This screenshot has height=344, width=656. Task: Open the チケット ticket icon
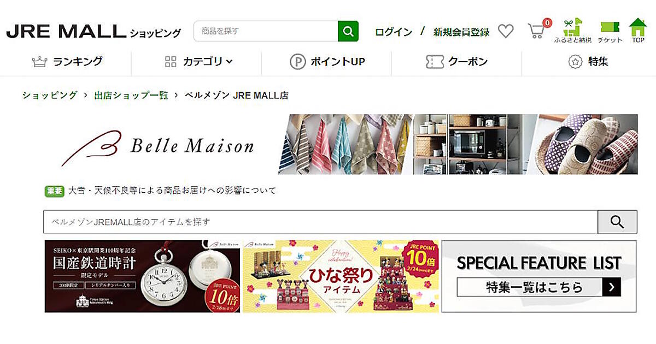pyautogui.click(x=610, y=31)
